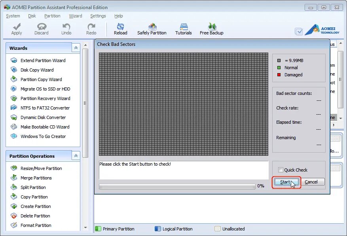This screenshot has width=347, height=236.
Task: Open the Disk menu
Action: pos(32,16)
